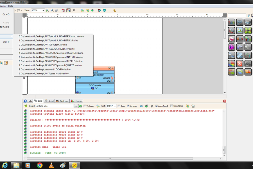Screen dimensions: 253x169
Task: Open the Help menu
Action: point(10,6)
